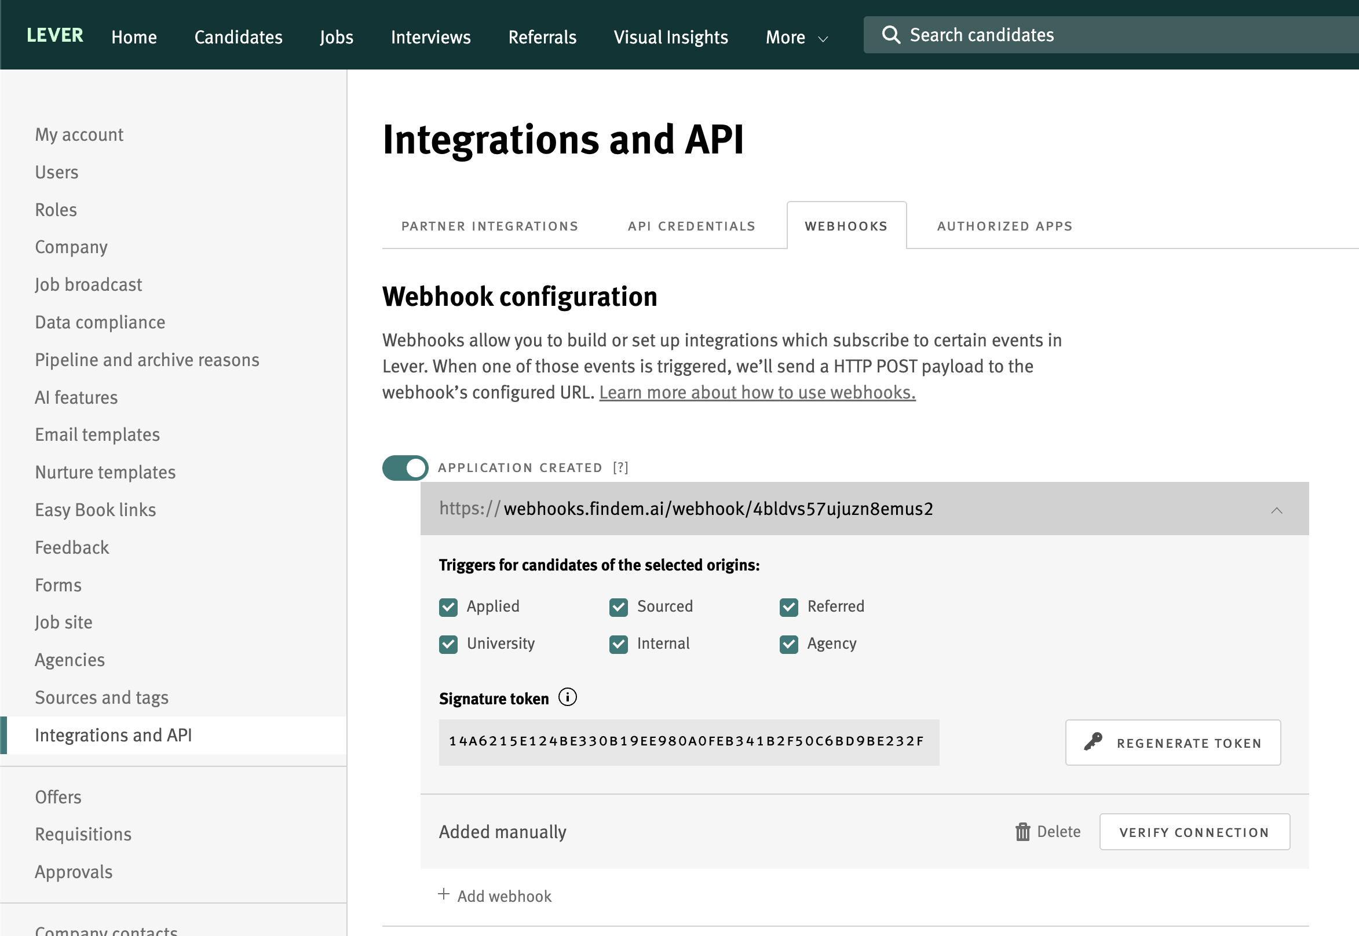Open Data compliance settings
Viewport: 1359px width, 936px height.
tap(100, 323)
